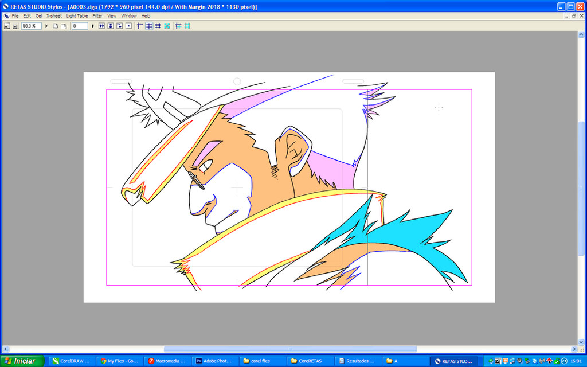This screenshot has width=587, height=367.
Task: Click the blank page icon in toolbar
Action: pyautogui.click(x=55, y=26)
